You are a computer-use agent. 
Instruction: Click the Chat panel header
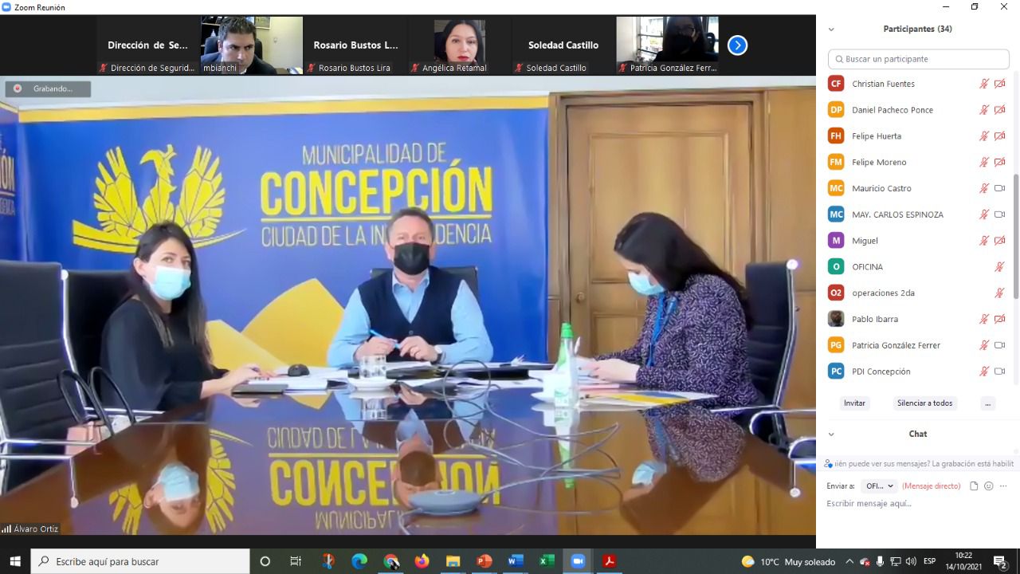pos(918,434)
